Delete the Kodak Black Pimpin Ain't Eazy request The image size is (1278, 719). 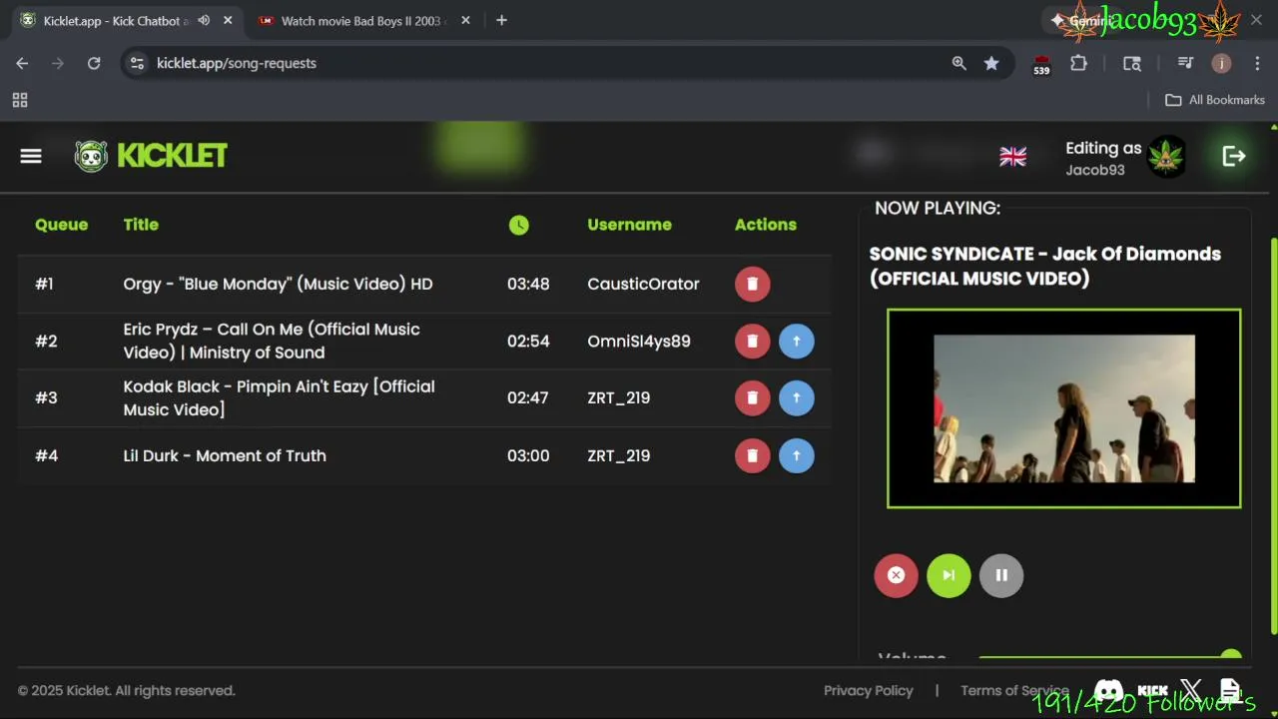753,397
